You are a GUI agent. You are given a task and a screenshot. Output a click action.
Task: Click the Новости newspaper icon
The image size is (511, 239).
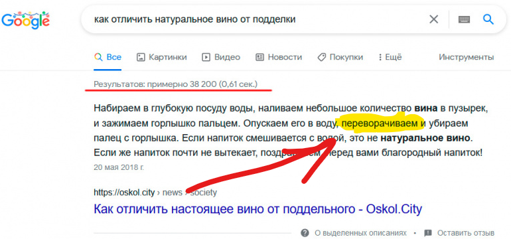tap(259, 57)
